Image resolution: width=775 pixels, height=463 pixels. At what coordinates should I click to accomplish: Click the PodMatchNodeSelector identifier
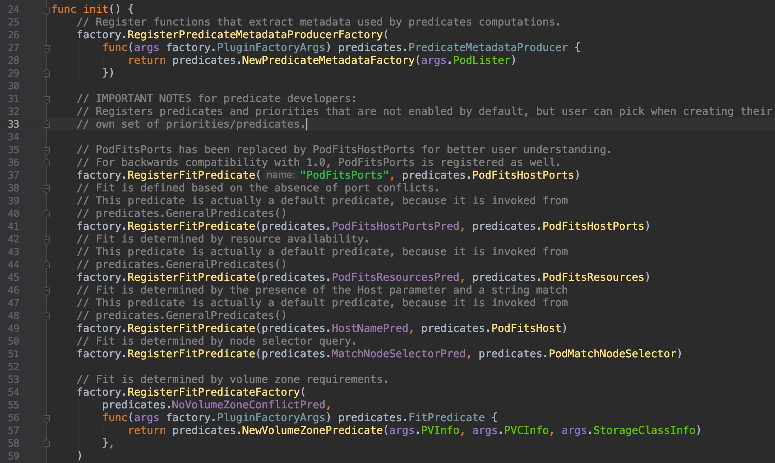click(x=613, y=354)
